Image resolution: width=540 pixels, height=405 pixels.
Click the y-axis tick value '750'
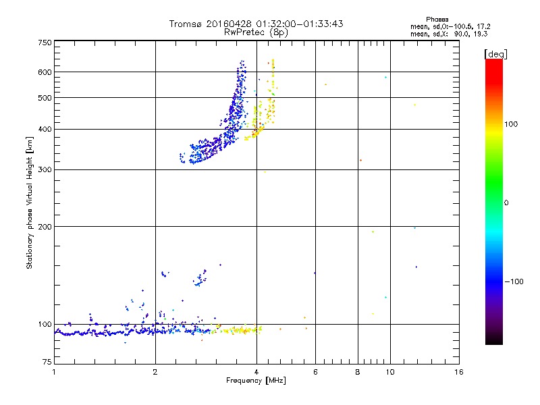45,43
